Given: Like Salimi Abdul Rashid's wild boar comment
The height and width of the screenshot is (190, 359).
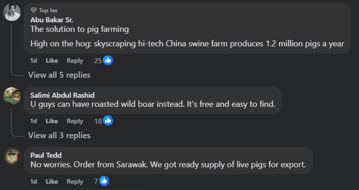Looking at the screenshot, I should coord(52,121).
